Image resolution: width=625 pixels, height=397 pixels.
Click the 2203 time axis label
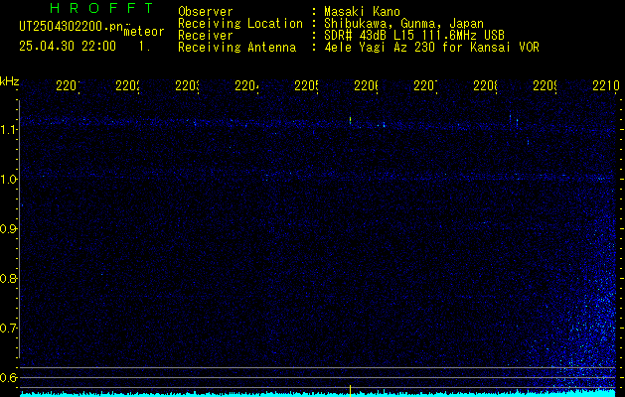(187, 85)
